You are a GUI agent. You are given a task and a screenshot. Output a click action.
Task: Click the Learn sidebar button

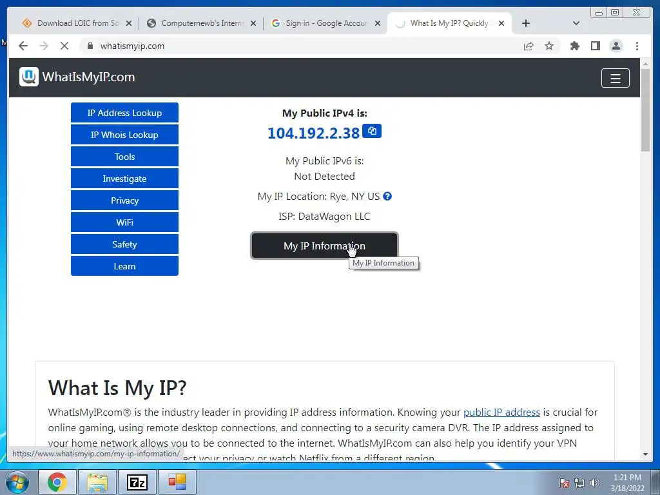124,266
